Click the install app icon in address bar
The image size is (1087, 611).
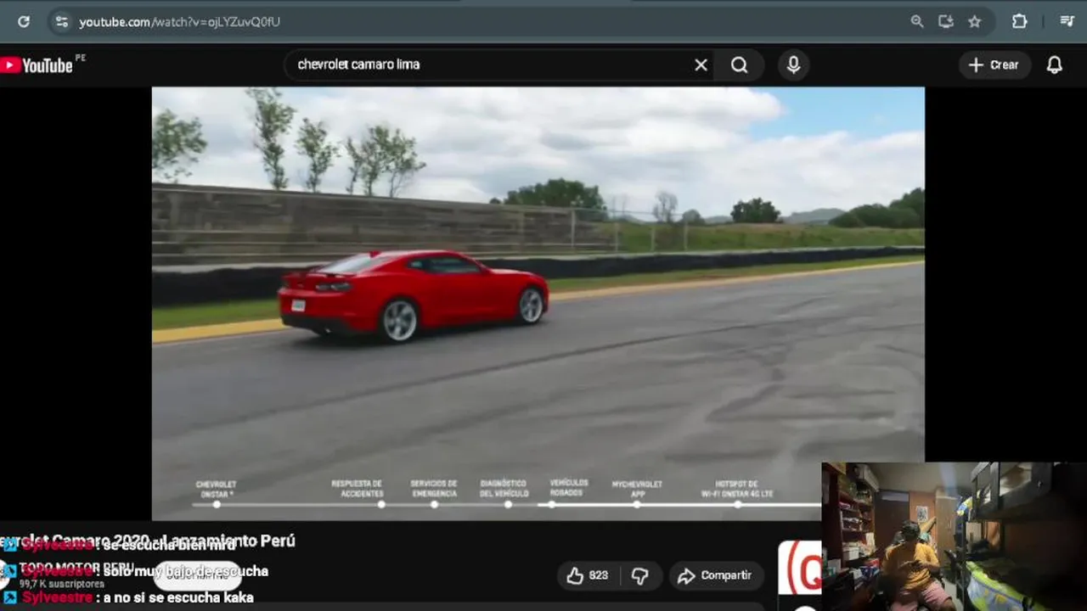pyautogui.click(x=946, y=21)
